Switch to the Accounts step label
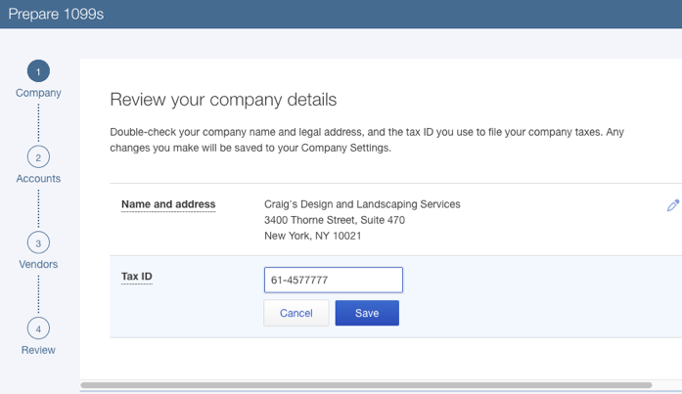 point(38,179)
